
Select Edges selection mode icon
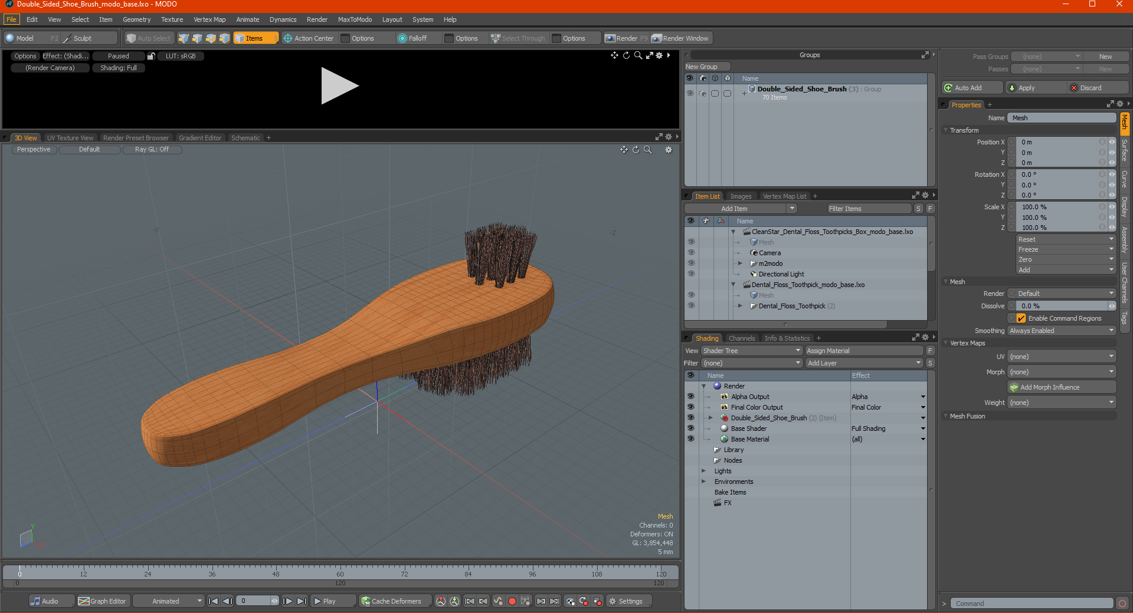pyautogui.click(x=197, y=38)
